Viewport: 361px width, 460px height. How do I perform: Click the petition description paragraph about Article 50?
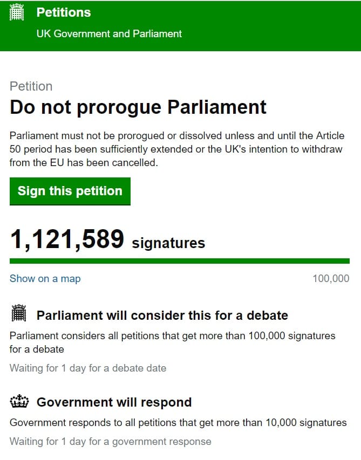177,149
